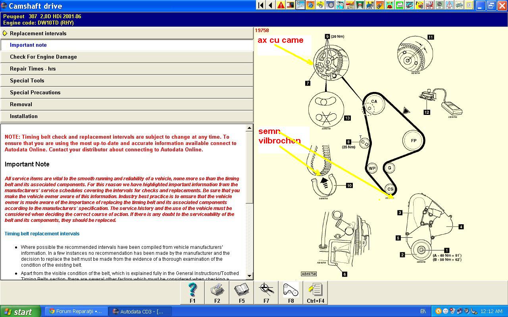Click the text panel scrollbar down arrow
508x317 pixels.
(250, 276)
